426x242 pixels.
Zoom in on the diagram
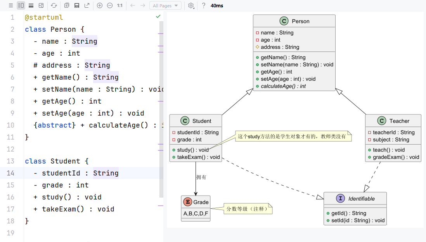click(x=100, y=5)
